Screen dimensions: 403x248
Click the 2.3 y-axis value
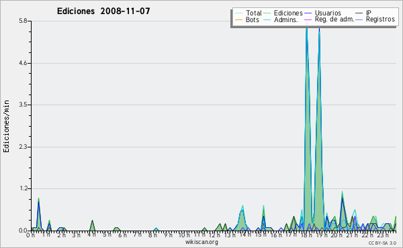pos(23,147)
